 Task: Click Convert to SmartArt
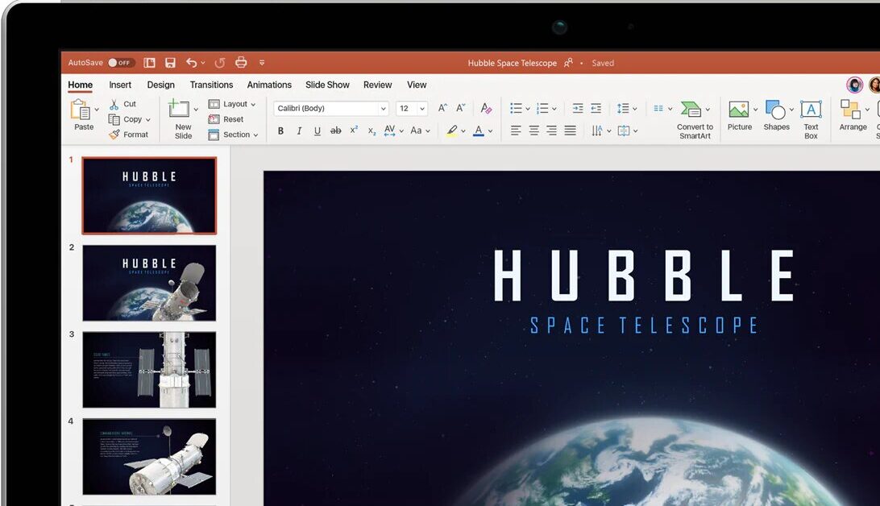695,119
